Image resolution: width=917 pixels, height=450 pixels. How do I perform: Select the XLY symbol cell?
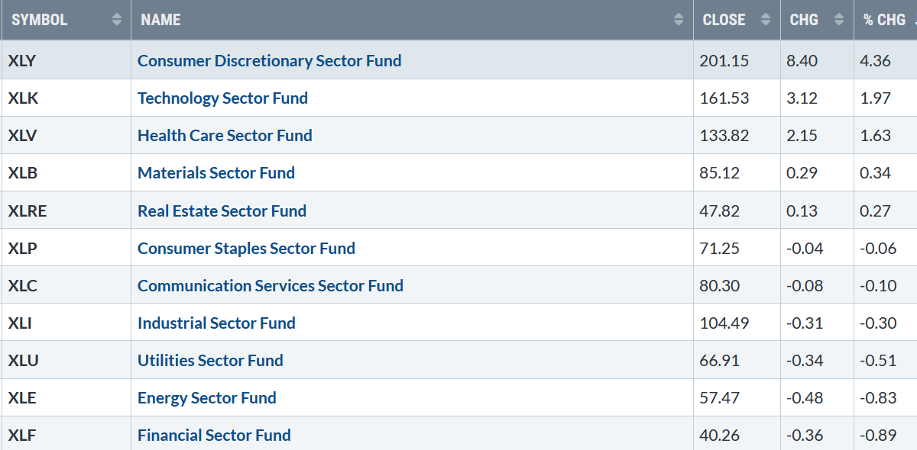point(66,60)
